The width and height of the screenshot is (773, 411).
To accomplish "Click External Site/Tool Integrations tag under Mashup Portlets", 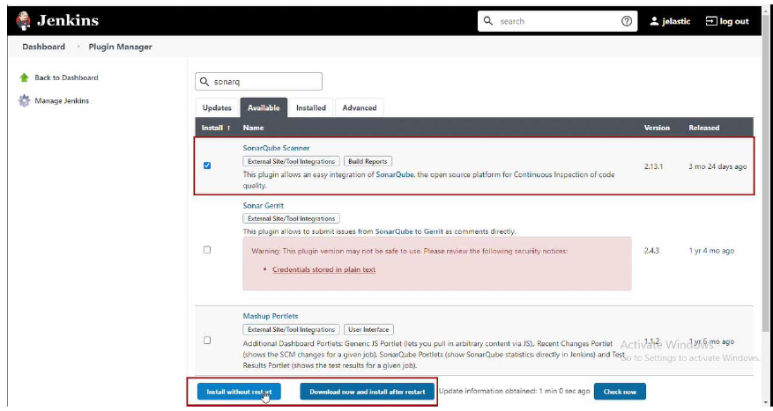I will [x=291, y=330].
